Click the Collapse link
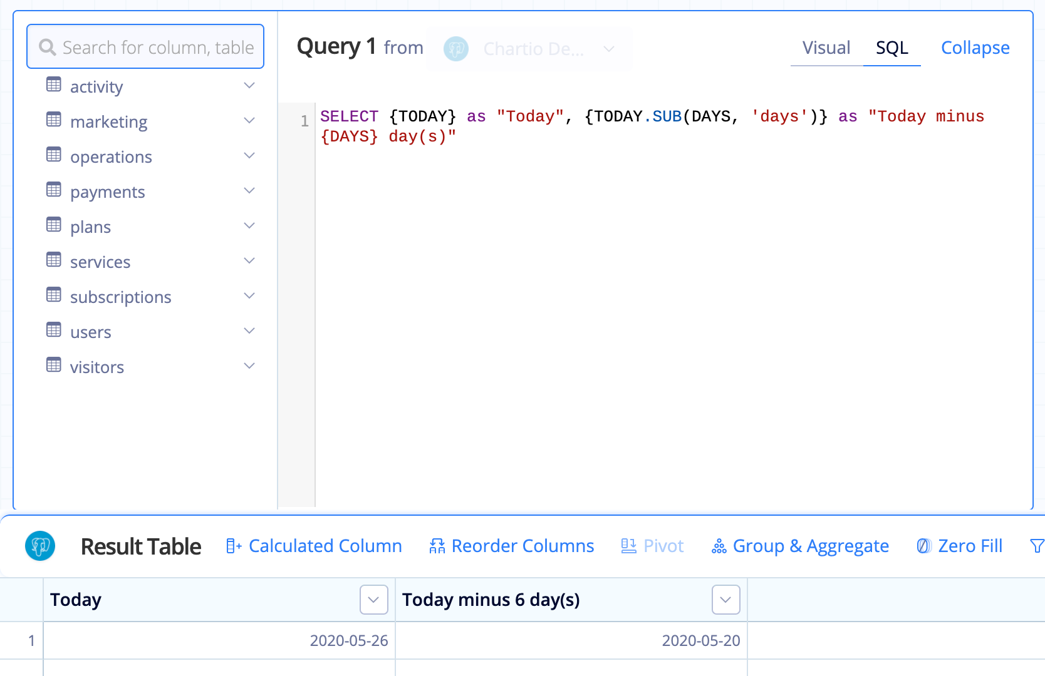Image resolution: width=1045 pixels, height=676 pixels. point(975,48)
